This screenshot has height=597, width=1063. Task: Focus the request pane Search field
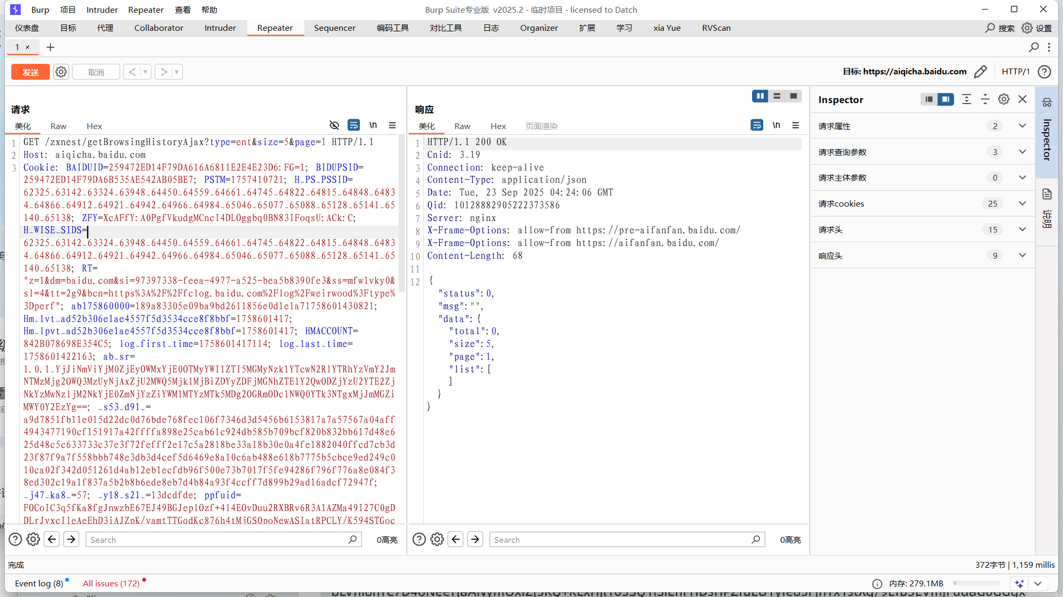tap(218, 540)
